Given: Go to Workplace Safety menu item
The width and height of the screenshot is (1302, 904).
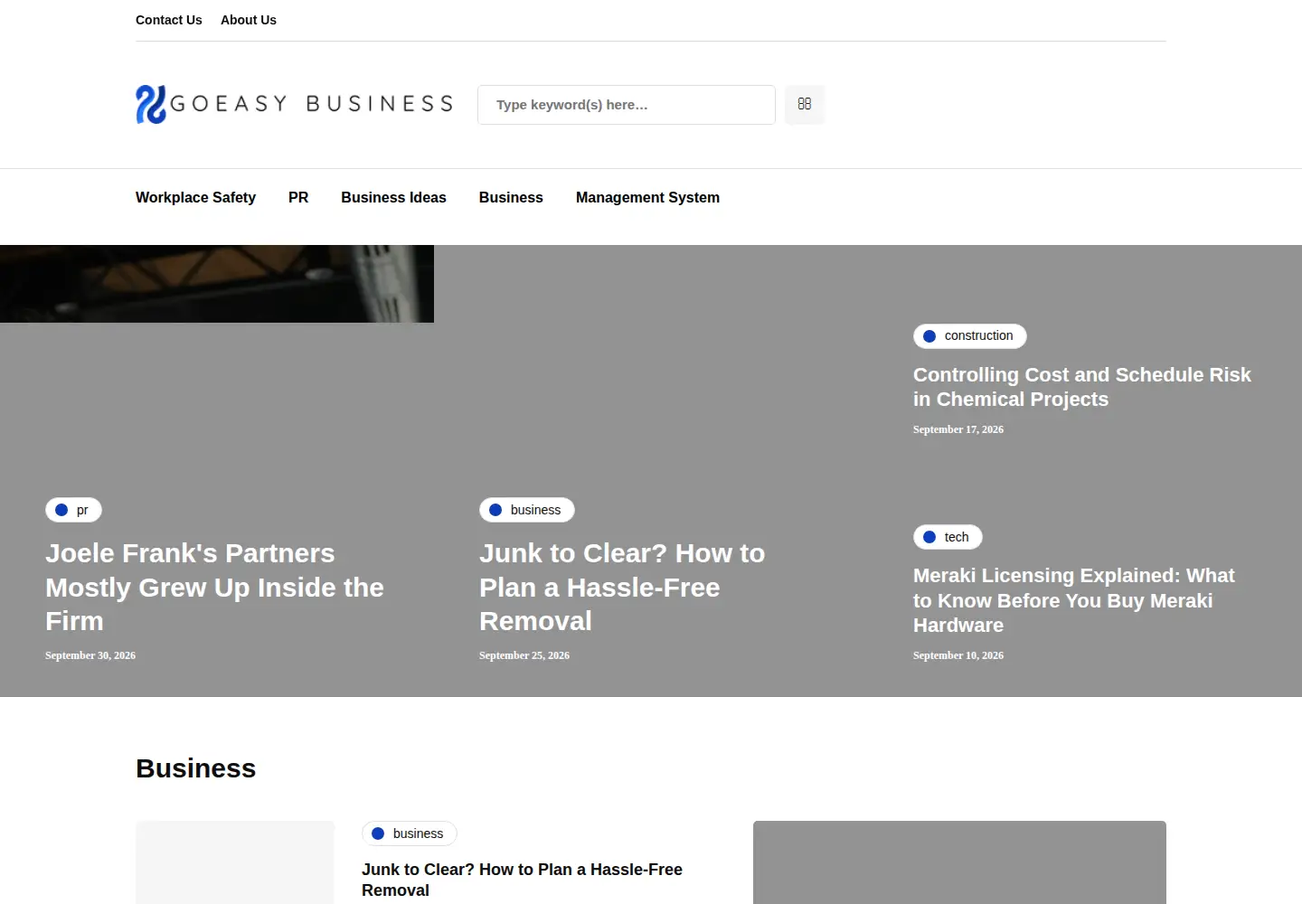Looking at the screenshot, I should tap(195, 197).
